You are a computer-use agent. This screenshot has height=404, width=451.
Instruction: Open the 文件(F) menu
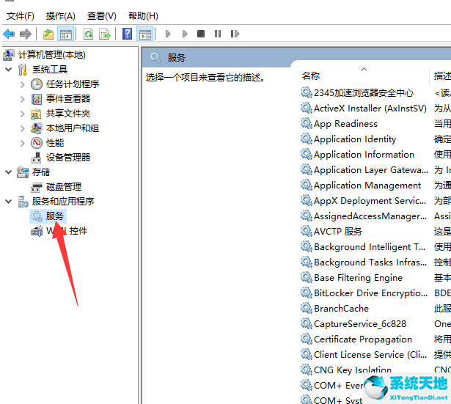point(20,16)
